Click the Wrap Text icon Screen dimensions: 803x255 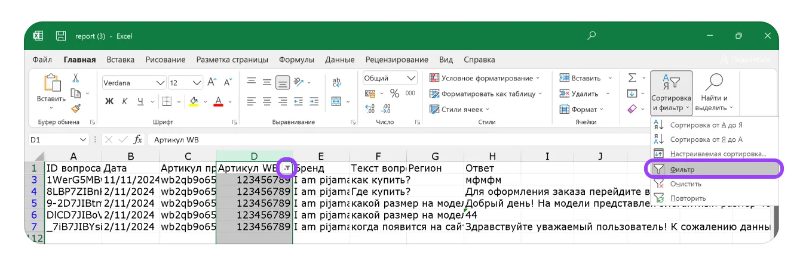337,83
